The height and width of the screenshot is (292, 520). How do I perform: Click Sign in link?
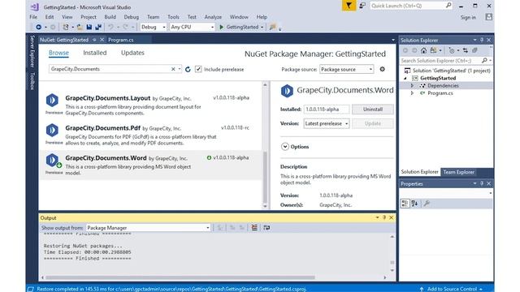(x=468, y=17)
